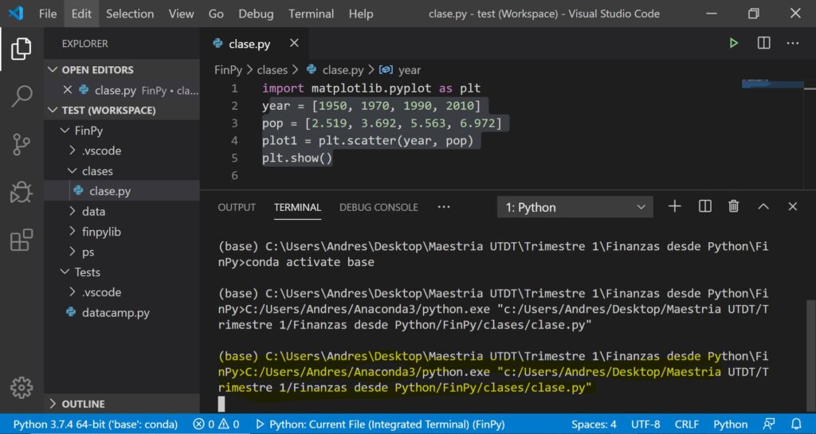
Task: Switch to the TERMINAL panel tab
Action: [297, 207]
